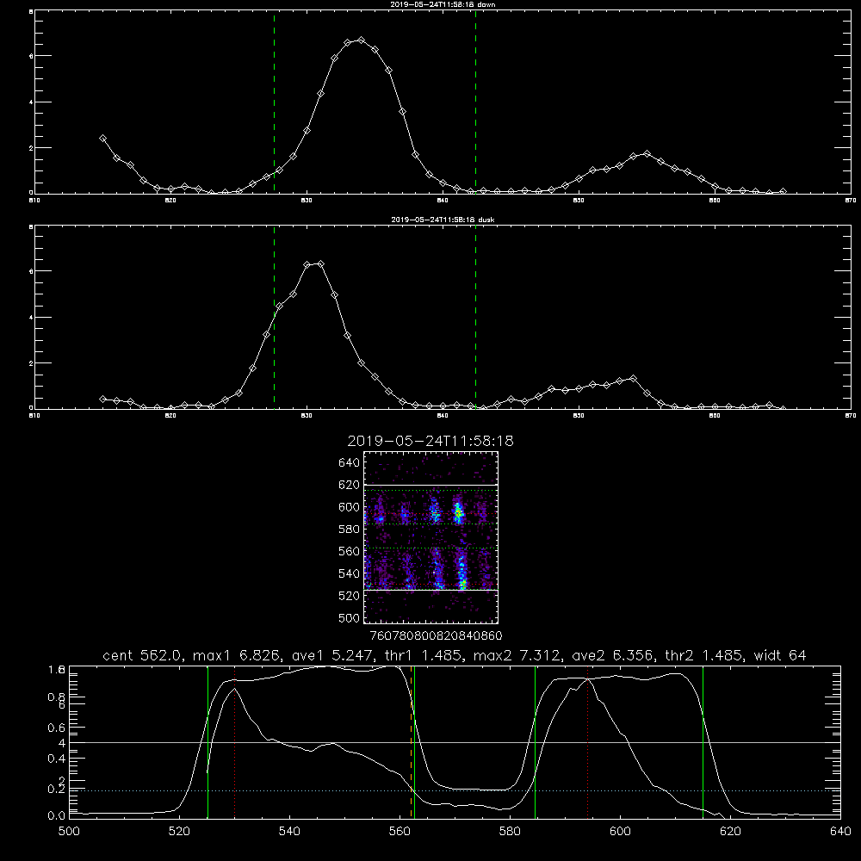
Task: Click bottom plot y-axis label '0.2'
Action: [x=57, y=789]
